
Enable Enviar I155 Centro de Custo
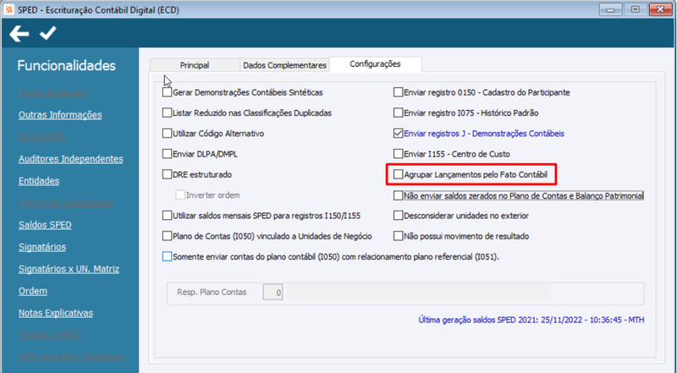coord(398,154)
